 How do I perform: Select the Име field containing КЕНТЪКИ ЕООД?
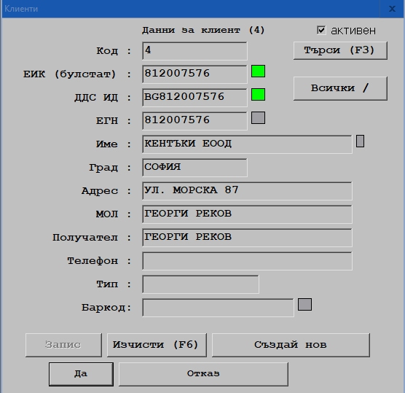pyautogui.click(x=247, y=144)
